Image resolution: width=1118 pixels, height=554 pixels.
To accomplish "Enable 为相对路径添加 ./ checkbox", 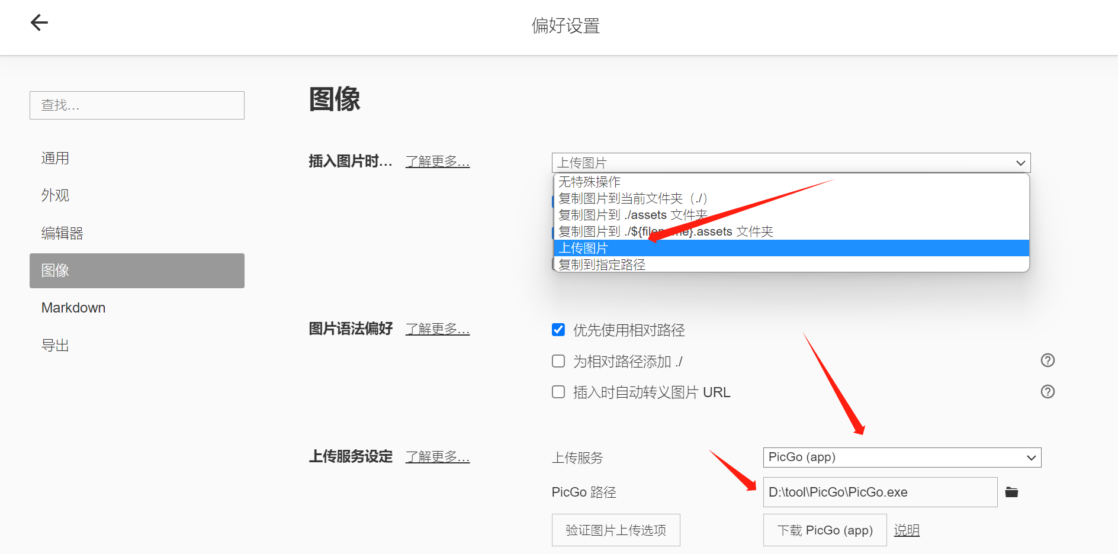I will (558, 361).
